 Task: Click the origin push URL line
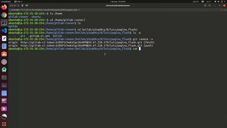coord(81,46)
